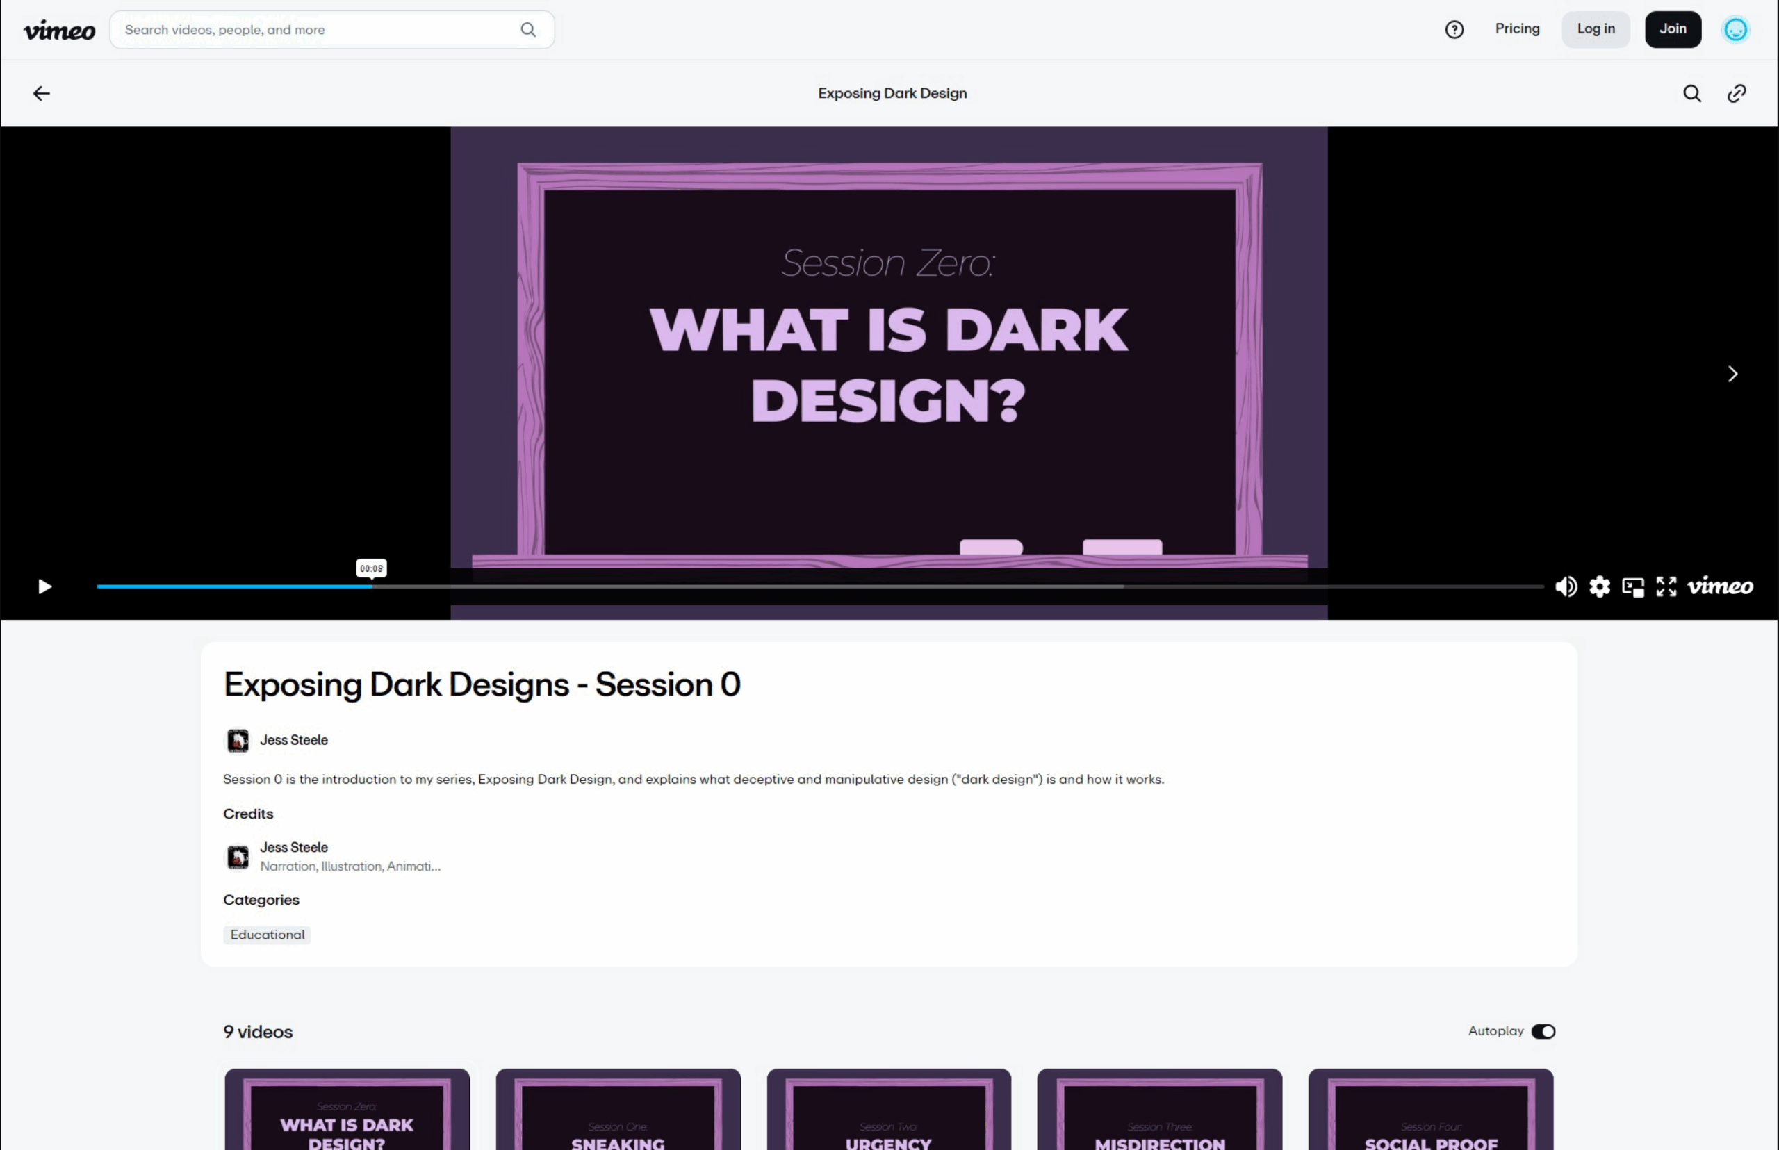This screenshot has height=1150, width=1779.
Task: Click the Vimeo logo in header
Action: click(x=60, y=31)
